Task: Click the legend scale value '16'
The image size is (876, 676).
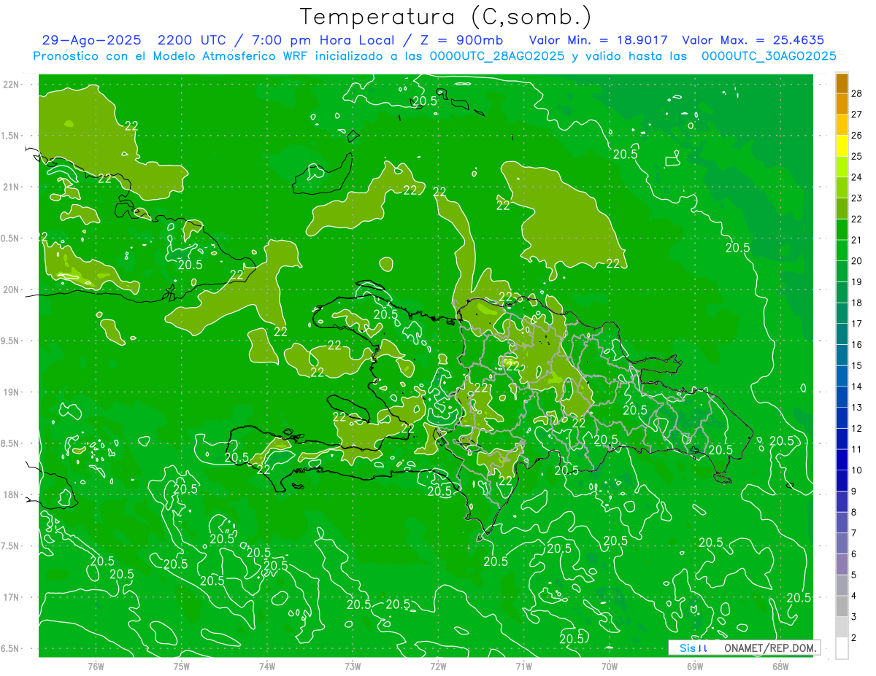Action: pyautogui.click(x=857, y=344)
